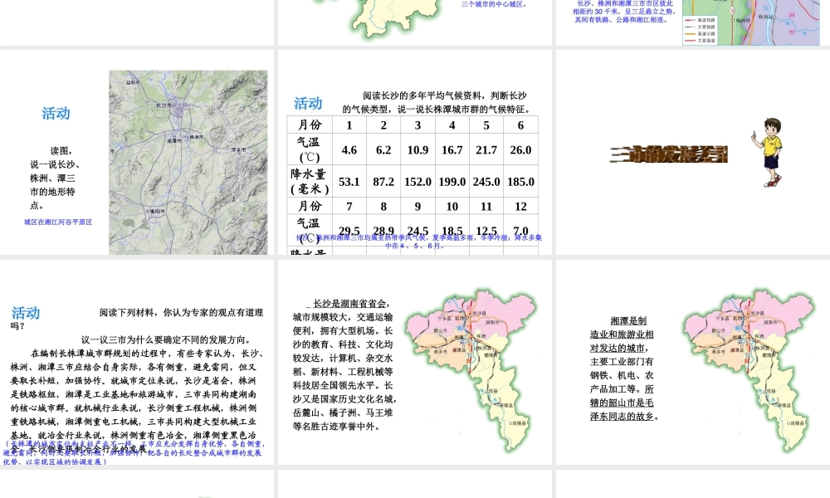Click the blue note 城区在湘江河谷平原区
The width and height of the screenshot is (830, 498).
point(58,222)
